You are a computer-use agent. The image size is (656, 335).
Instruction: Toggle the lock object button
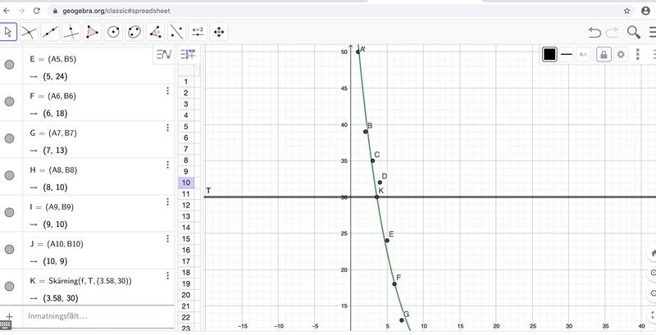click(x=604, y=54)
